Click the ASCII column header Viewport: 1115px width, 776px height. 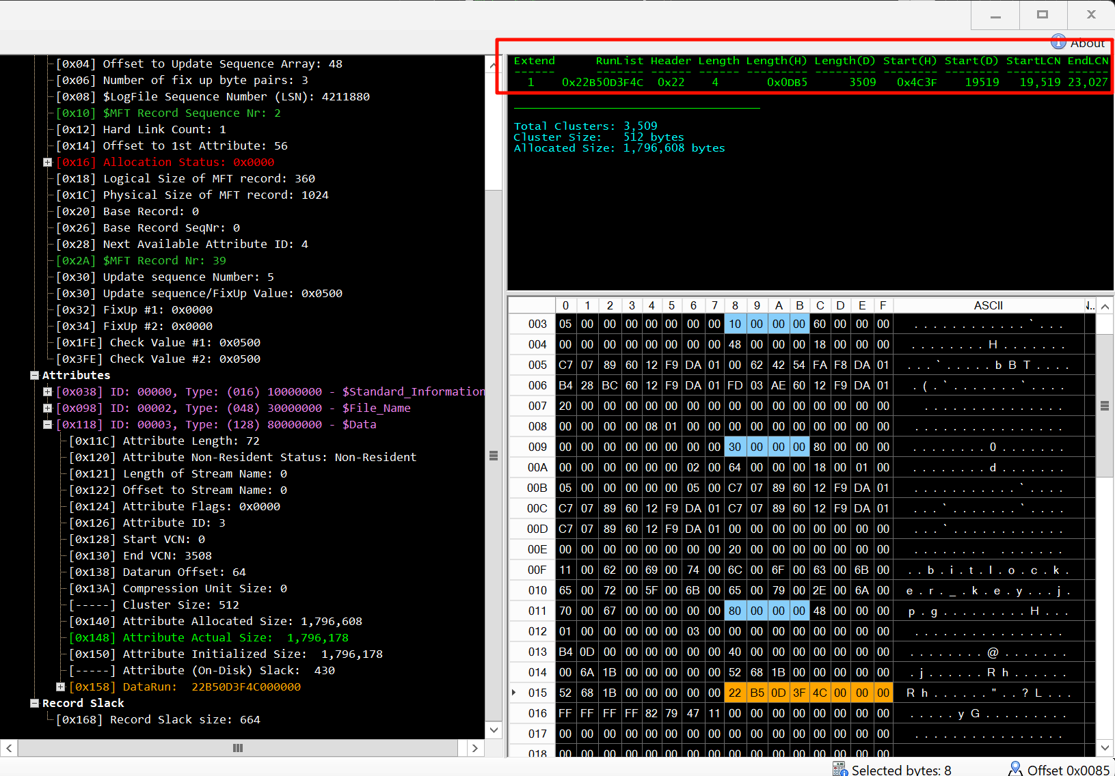click(988, 305)
